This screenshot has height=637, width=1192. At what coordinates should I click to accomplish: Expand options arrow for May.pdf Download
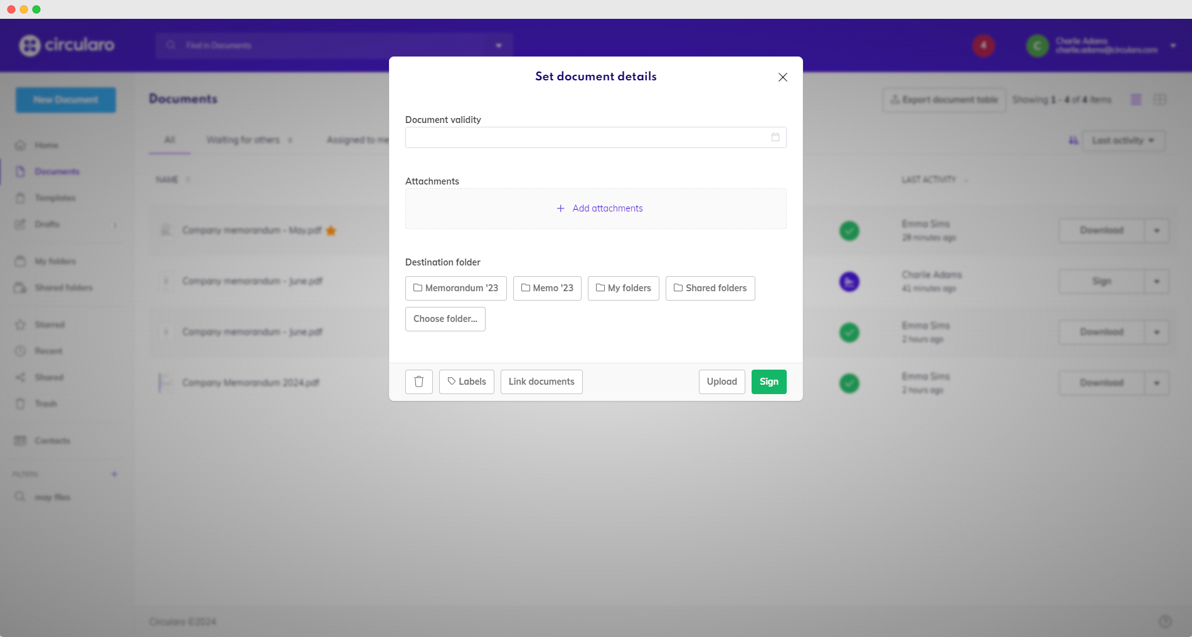1157,230
